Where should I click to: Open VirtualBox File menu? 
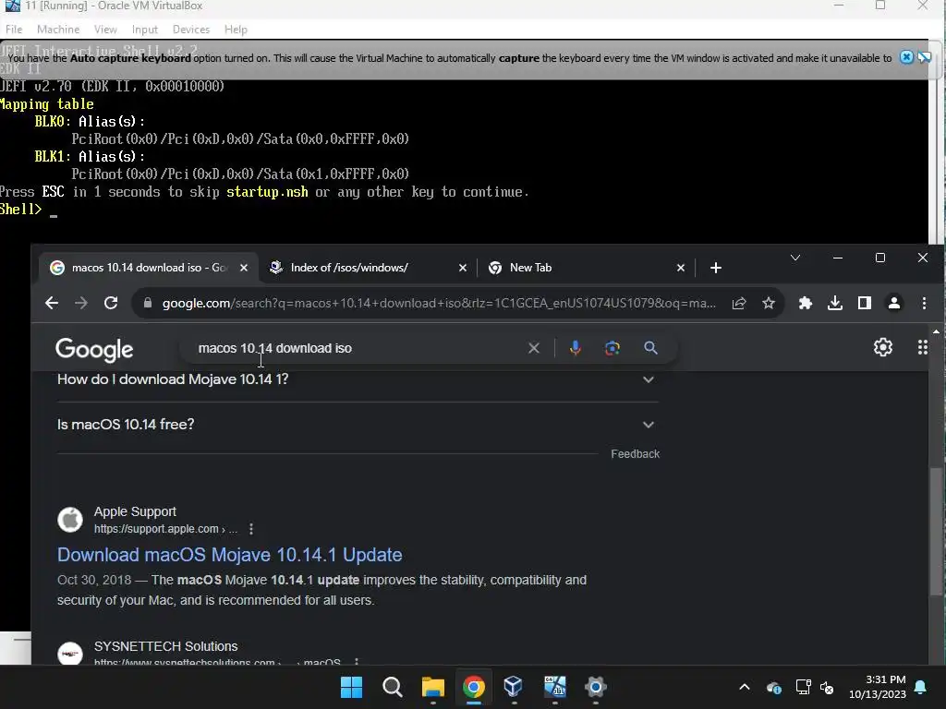click(14, 29)
